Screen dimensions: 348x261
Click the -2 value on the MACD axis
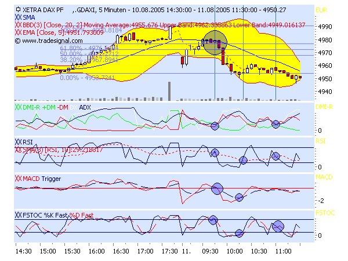coord(321,201)
